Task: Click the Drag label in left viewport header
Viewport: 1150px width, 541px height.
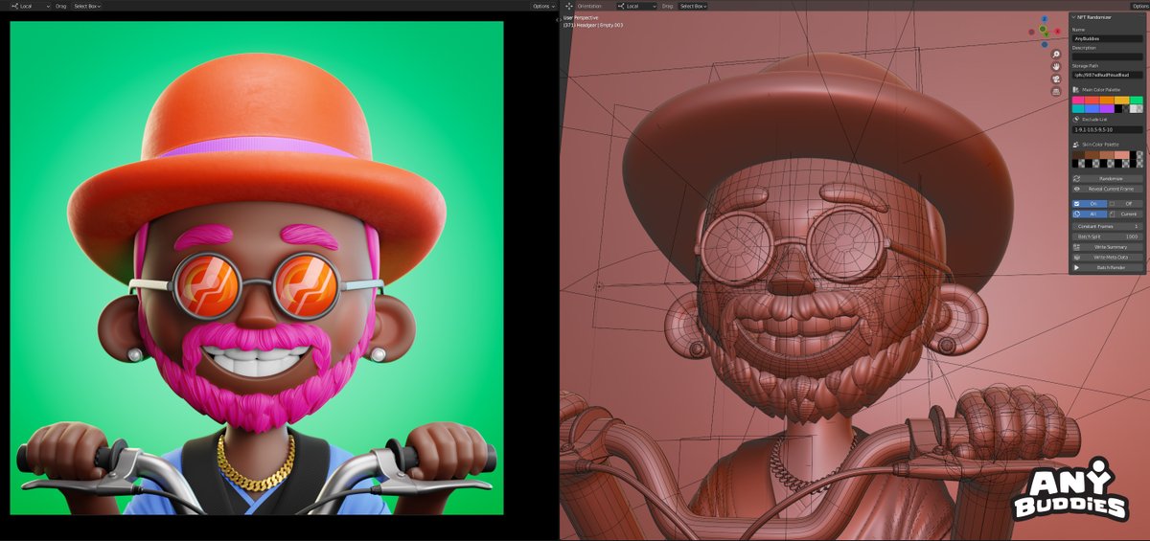Action: (61, 6)
